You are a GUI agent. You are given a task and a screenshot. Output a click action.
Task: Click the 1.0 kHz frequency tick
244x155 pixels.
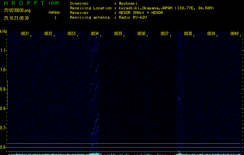pyautogui.click(x=3, y=70)
